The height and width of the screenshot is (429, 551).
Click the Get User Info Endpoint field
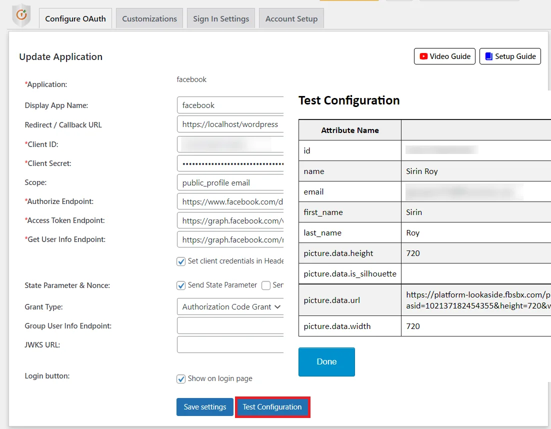(x=230, y=239)
